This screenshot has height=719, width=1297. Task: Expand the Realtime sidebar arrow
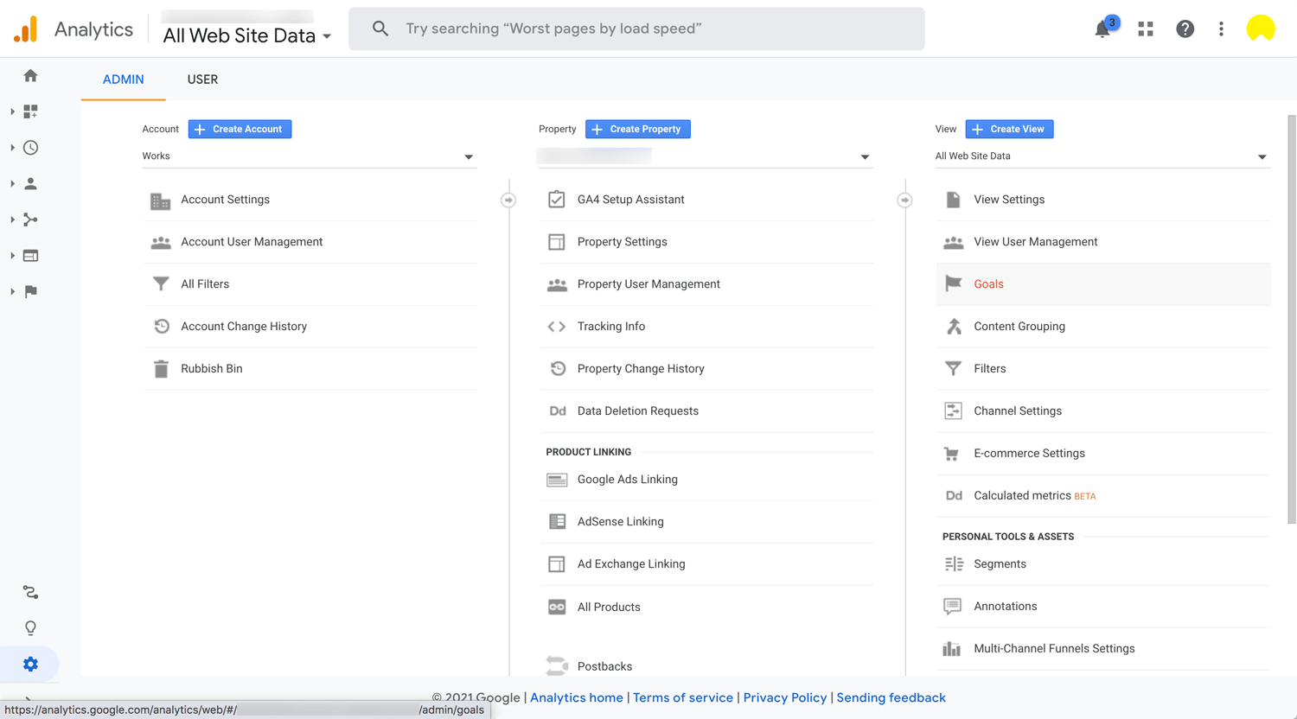[x=12, y=148]
